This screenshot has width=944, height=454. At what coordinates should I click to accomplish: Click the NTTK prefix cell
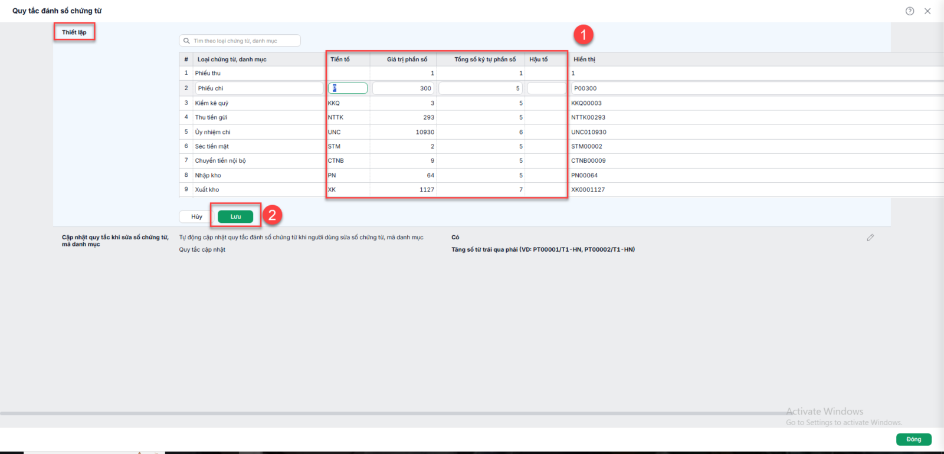pos(348,117)
